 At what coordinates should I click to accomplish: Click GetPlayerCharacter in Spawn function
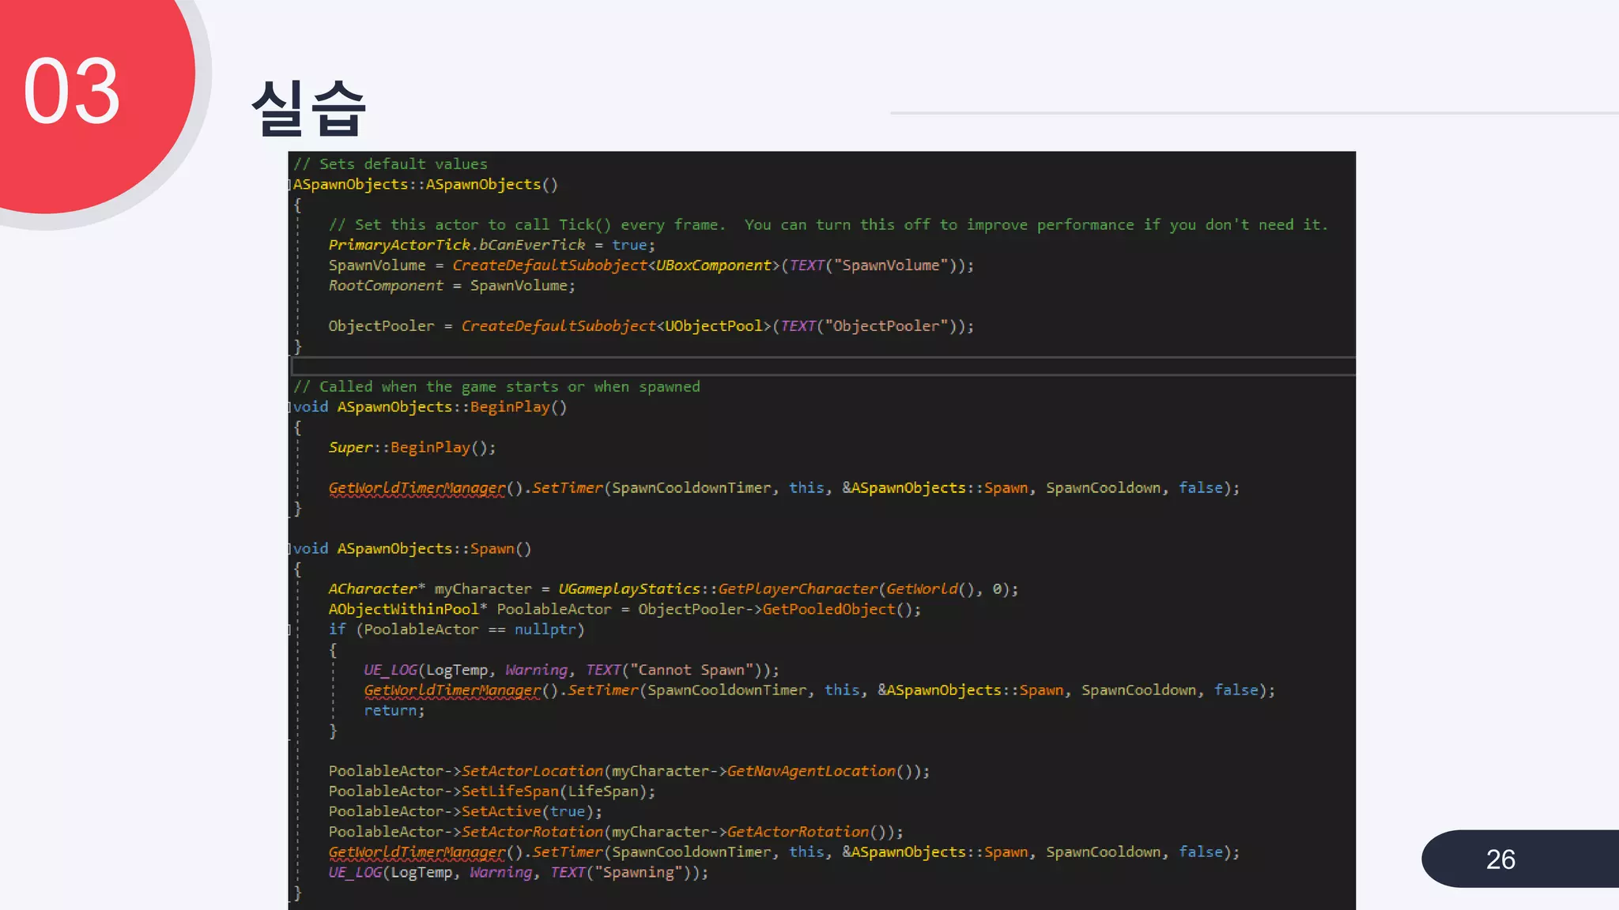coord(797,589)
